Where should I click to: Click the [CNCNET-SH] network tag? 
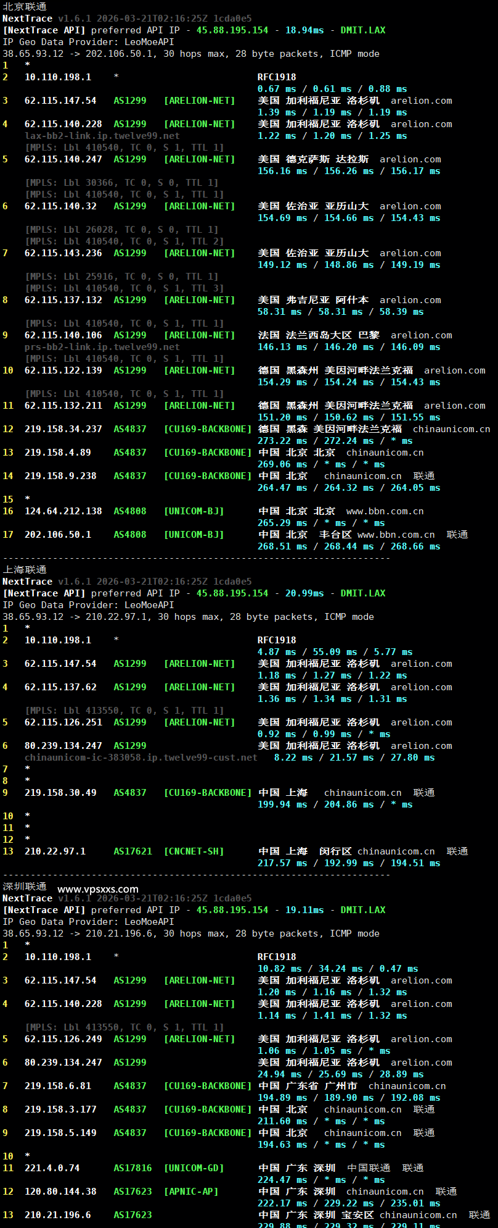tap(194, 851)
